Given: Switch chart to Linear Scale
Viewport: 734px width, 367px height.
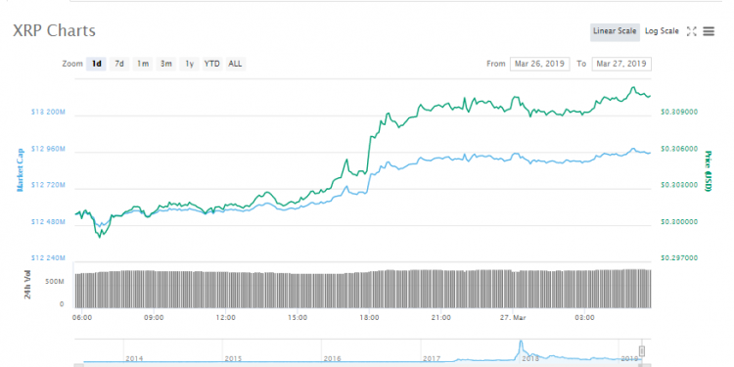Looking at the screenshot, I should (615, 31).
